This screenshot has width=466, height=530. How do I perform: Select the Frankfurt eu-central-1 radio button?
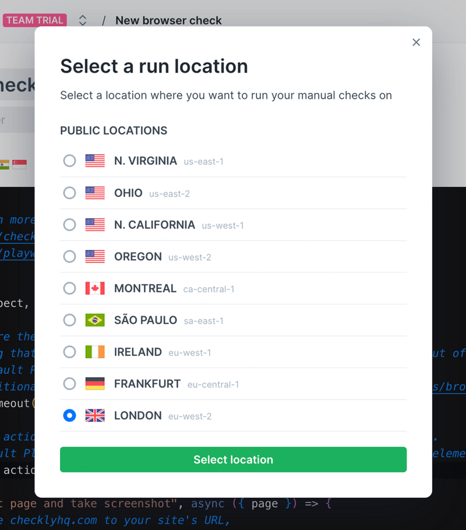point(69,384)
